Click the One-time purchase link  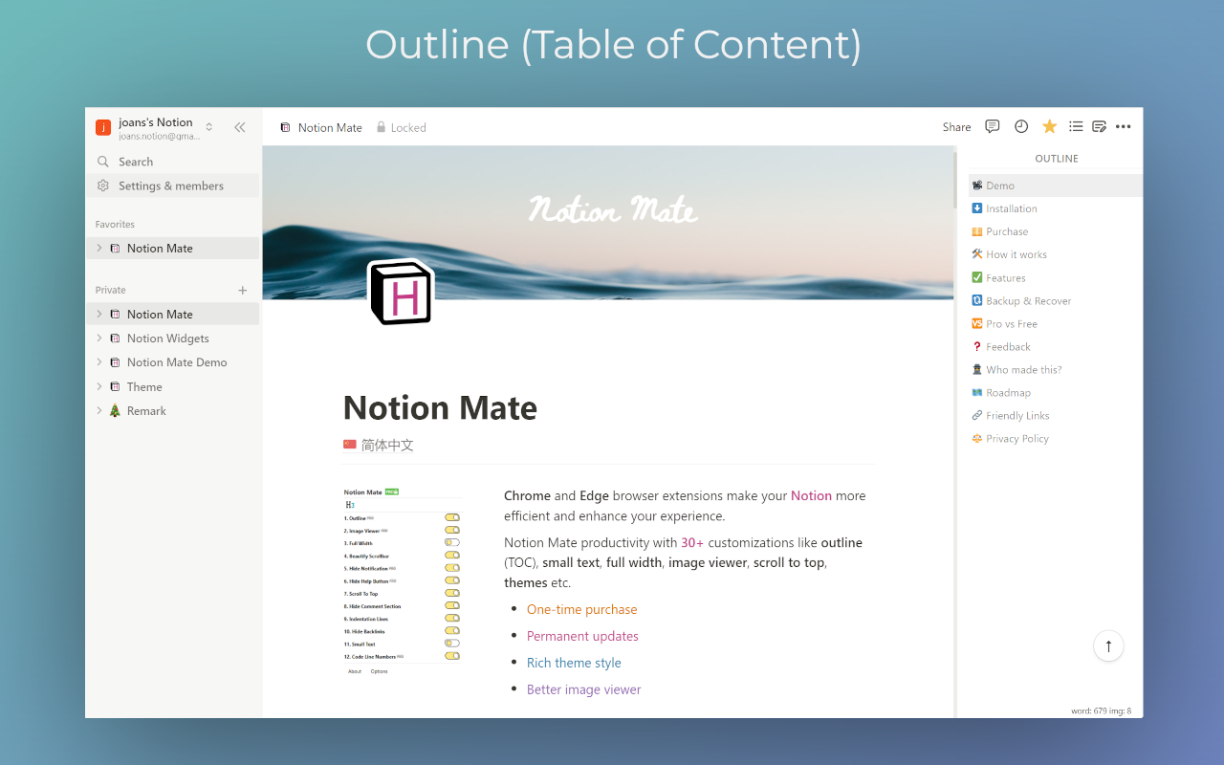tap(581, 609)
